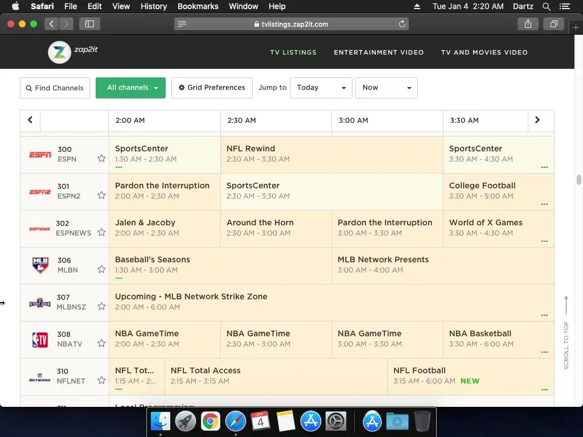Click the ESPN channel logo
This screenshot has width=583, height=437.
pyautogui.click(x=40, y=154)
